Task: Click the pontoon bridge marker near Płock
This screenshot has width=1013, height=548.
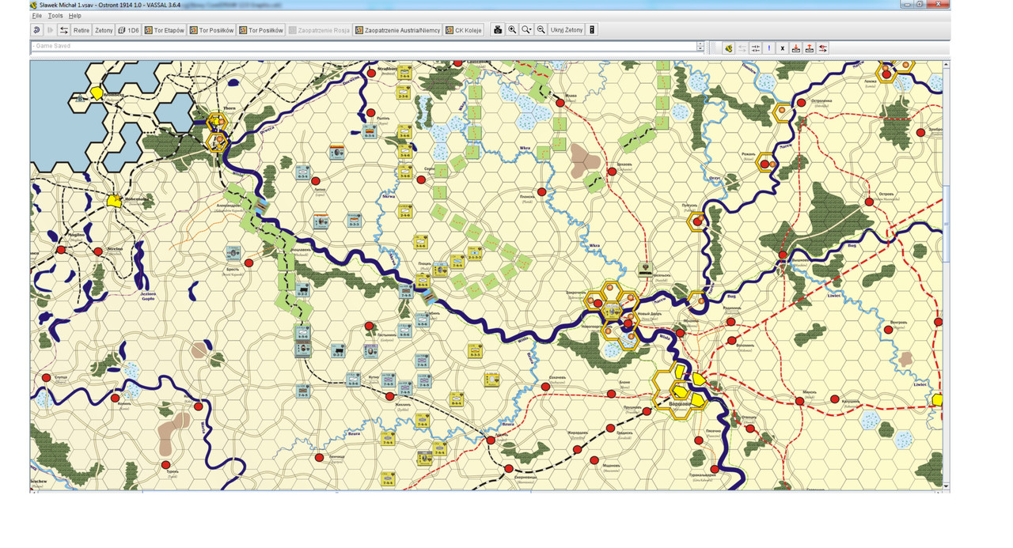Action: coord(430,296)
